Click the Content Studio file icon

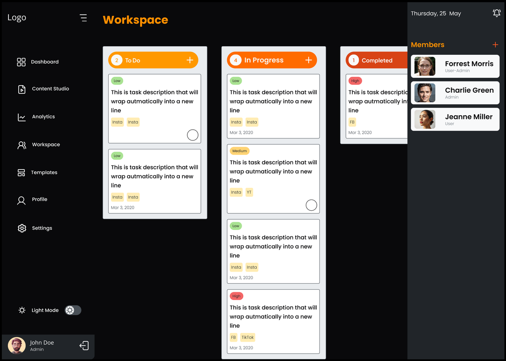(22, 89)
